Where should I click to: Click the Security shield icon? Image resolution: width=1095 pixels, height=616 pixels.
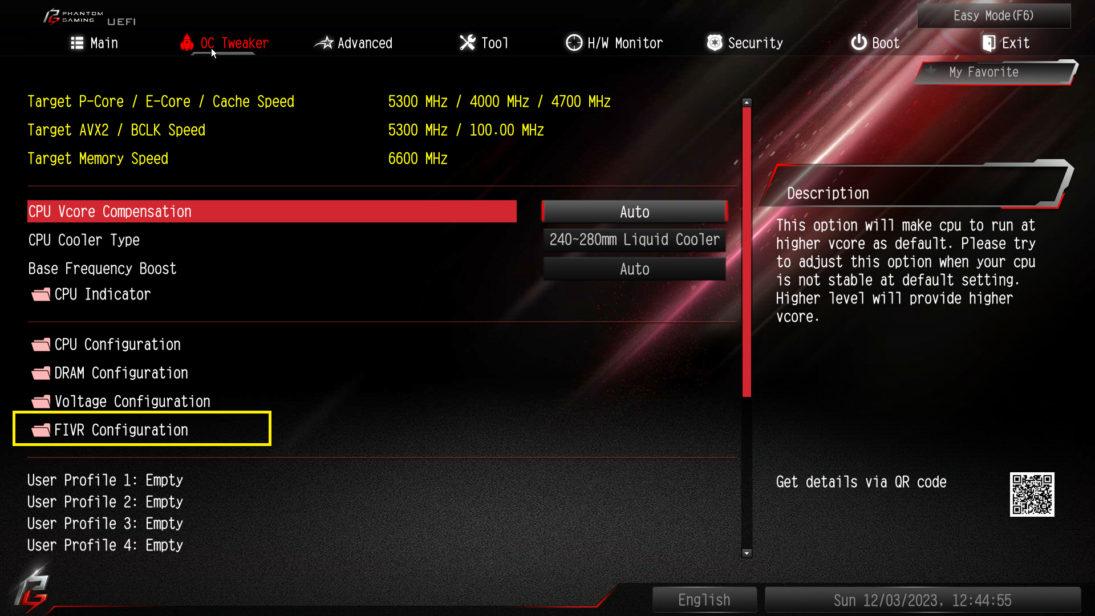715,43
